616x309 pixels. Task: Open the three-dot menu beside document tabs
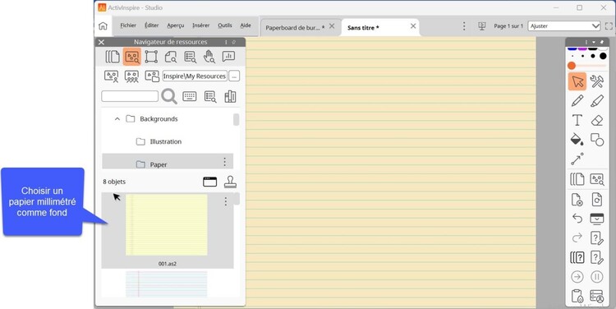point(464,26)
